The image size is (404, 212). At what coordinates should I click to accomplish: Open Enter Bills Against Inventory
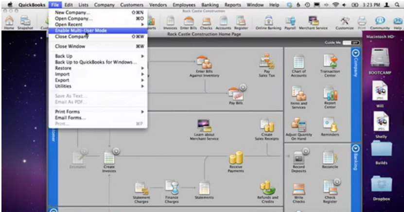coord(204,67)
